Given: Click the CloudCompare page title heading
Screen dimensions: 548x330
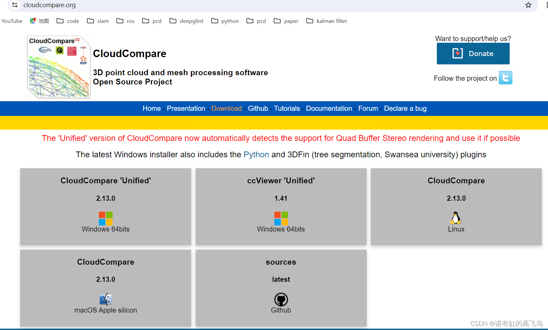Looking at the screenshot, I should coord(130,54).
